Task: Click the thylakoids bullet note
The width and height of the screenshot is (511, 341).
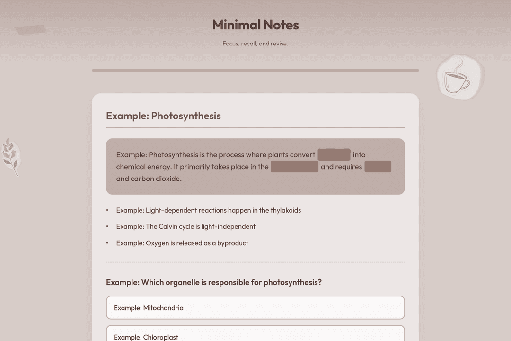Action: pyautogui.click(x=209, y=210)
